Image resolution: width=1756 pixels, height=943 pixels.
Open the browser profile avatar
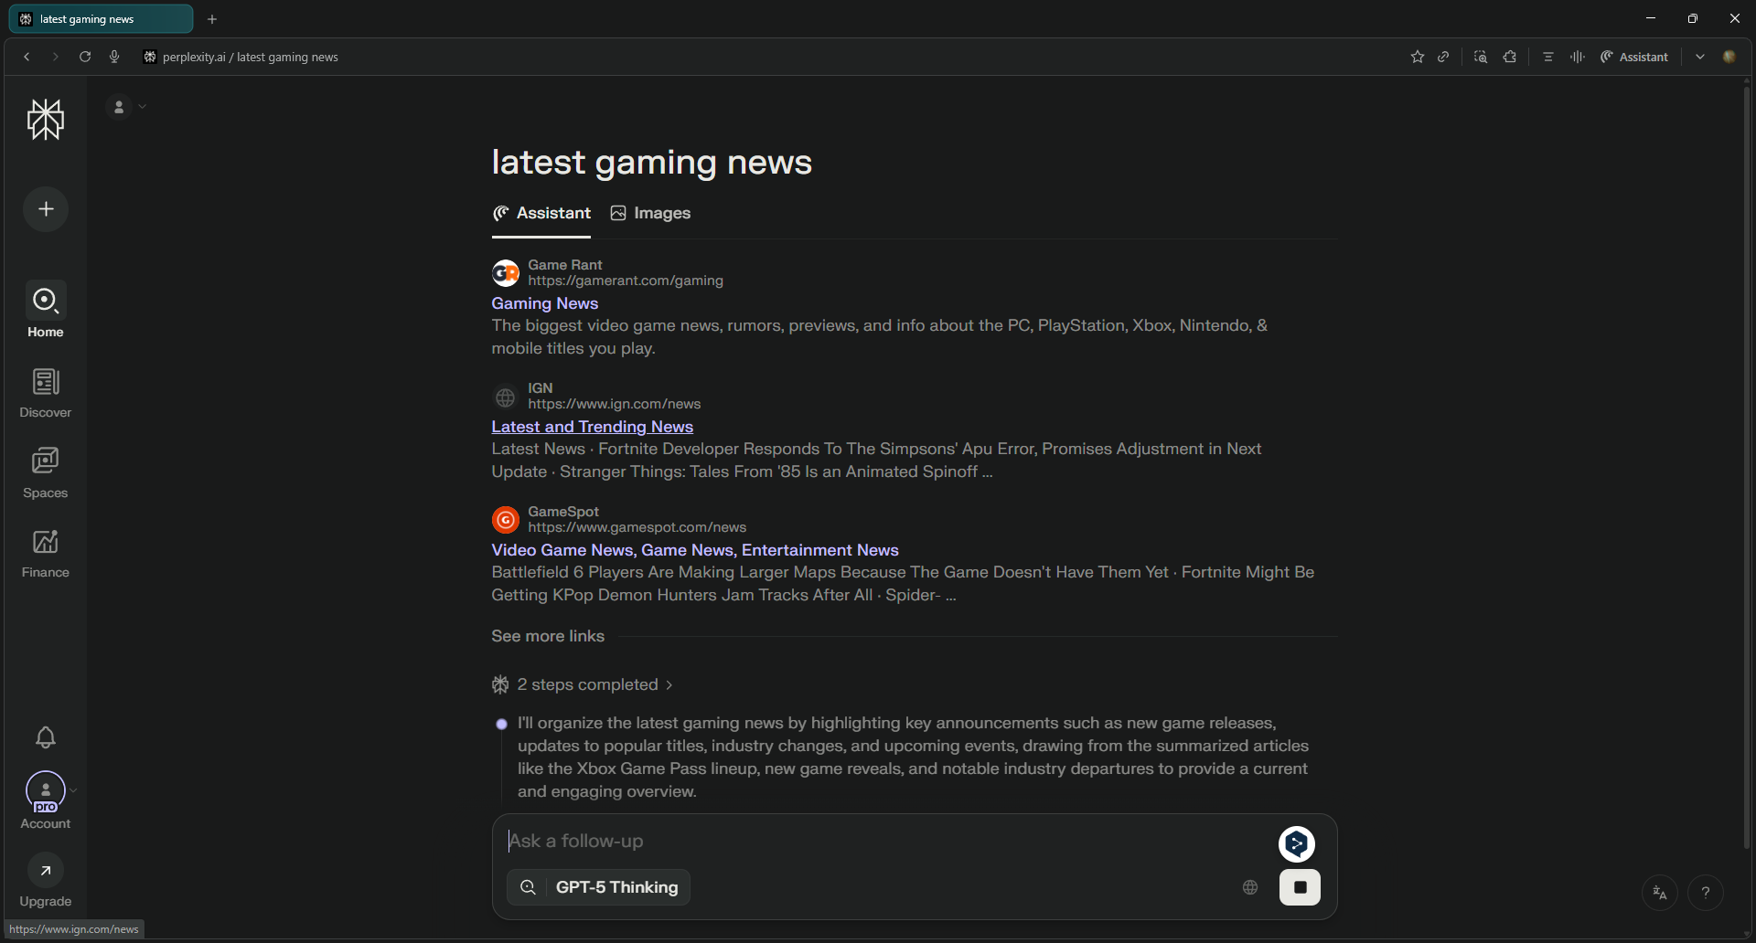(x=1729, y=57)
